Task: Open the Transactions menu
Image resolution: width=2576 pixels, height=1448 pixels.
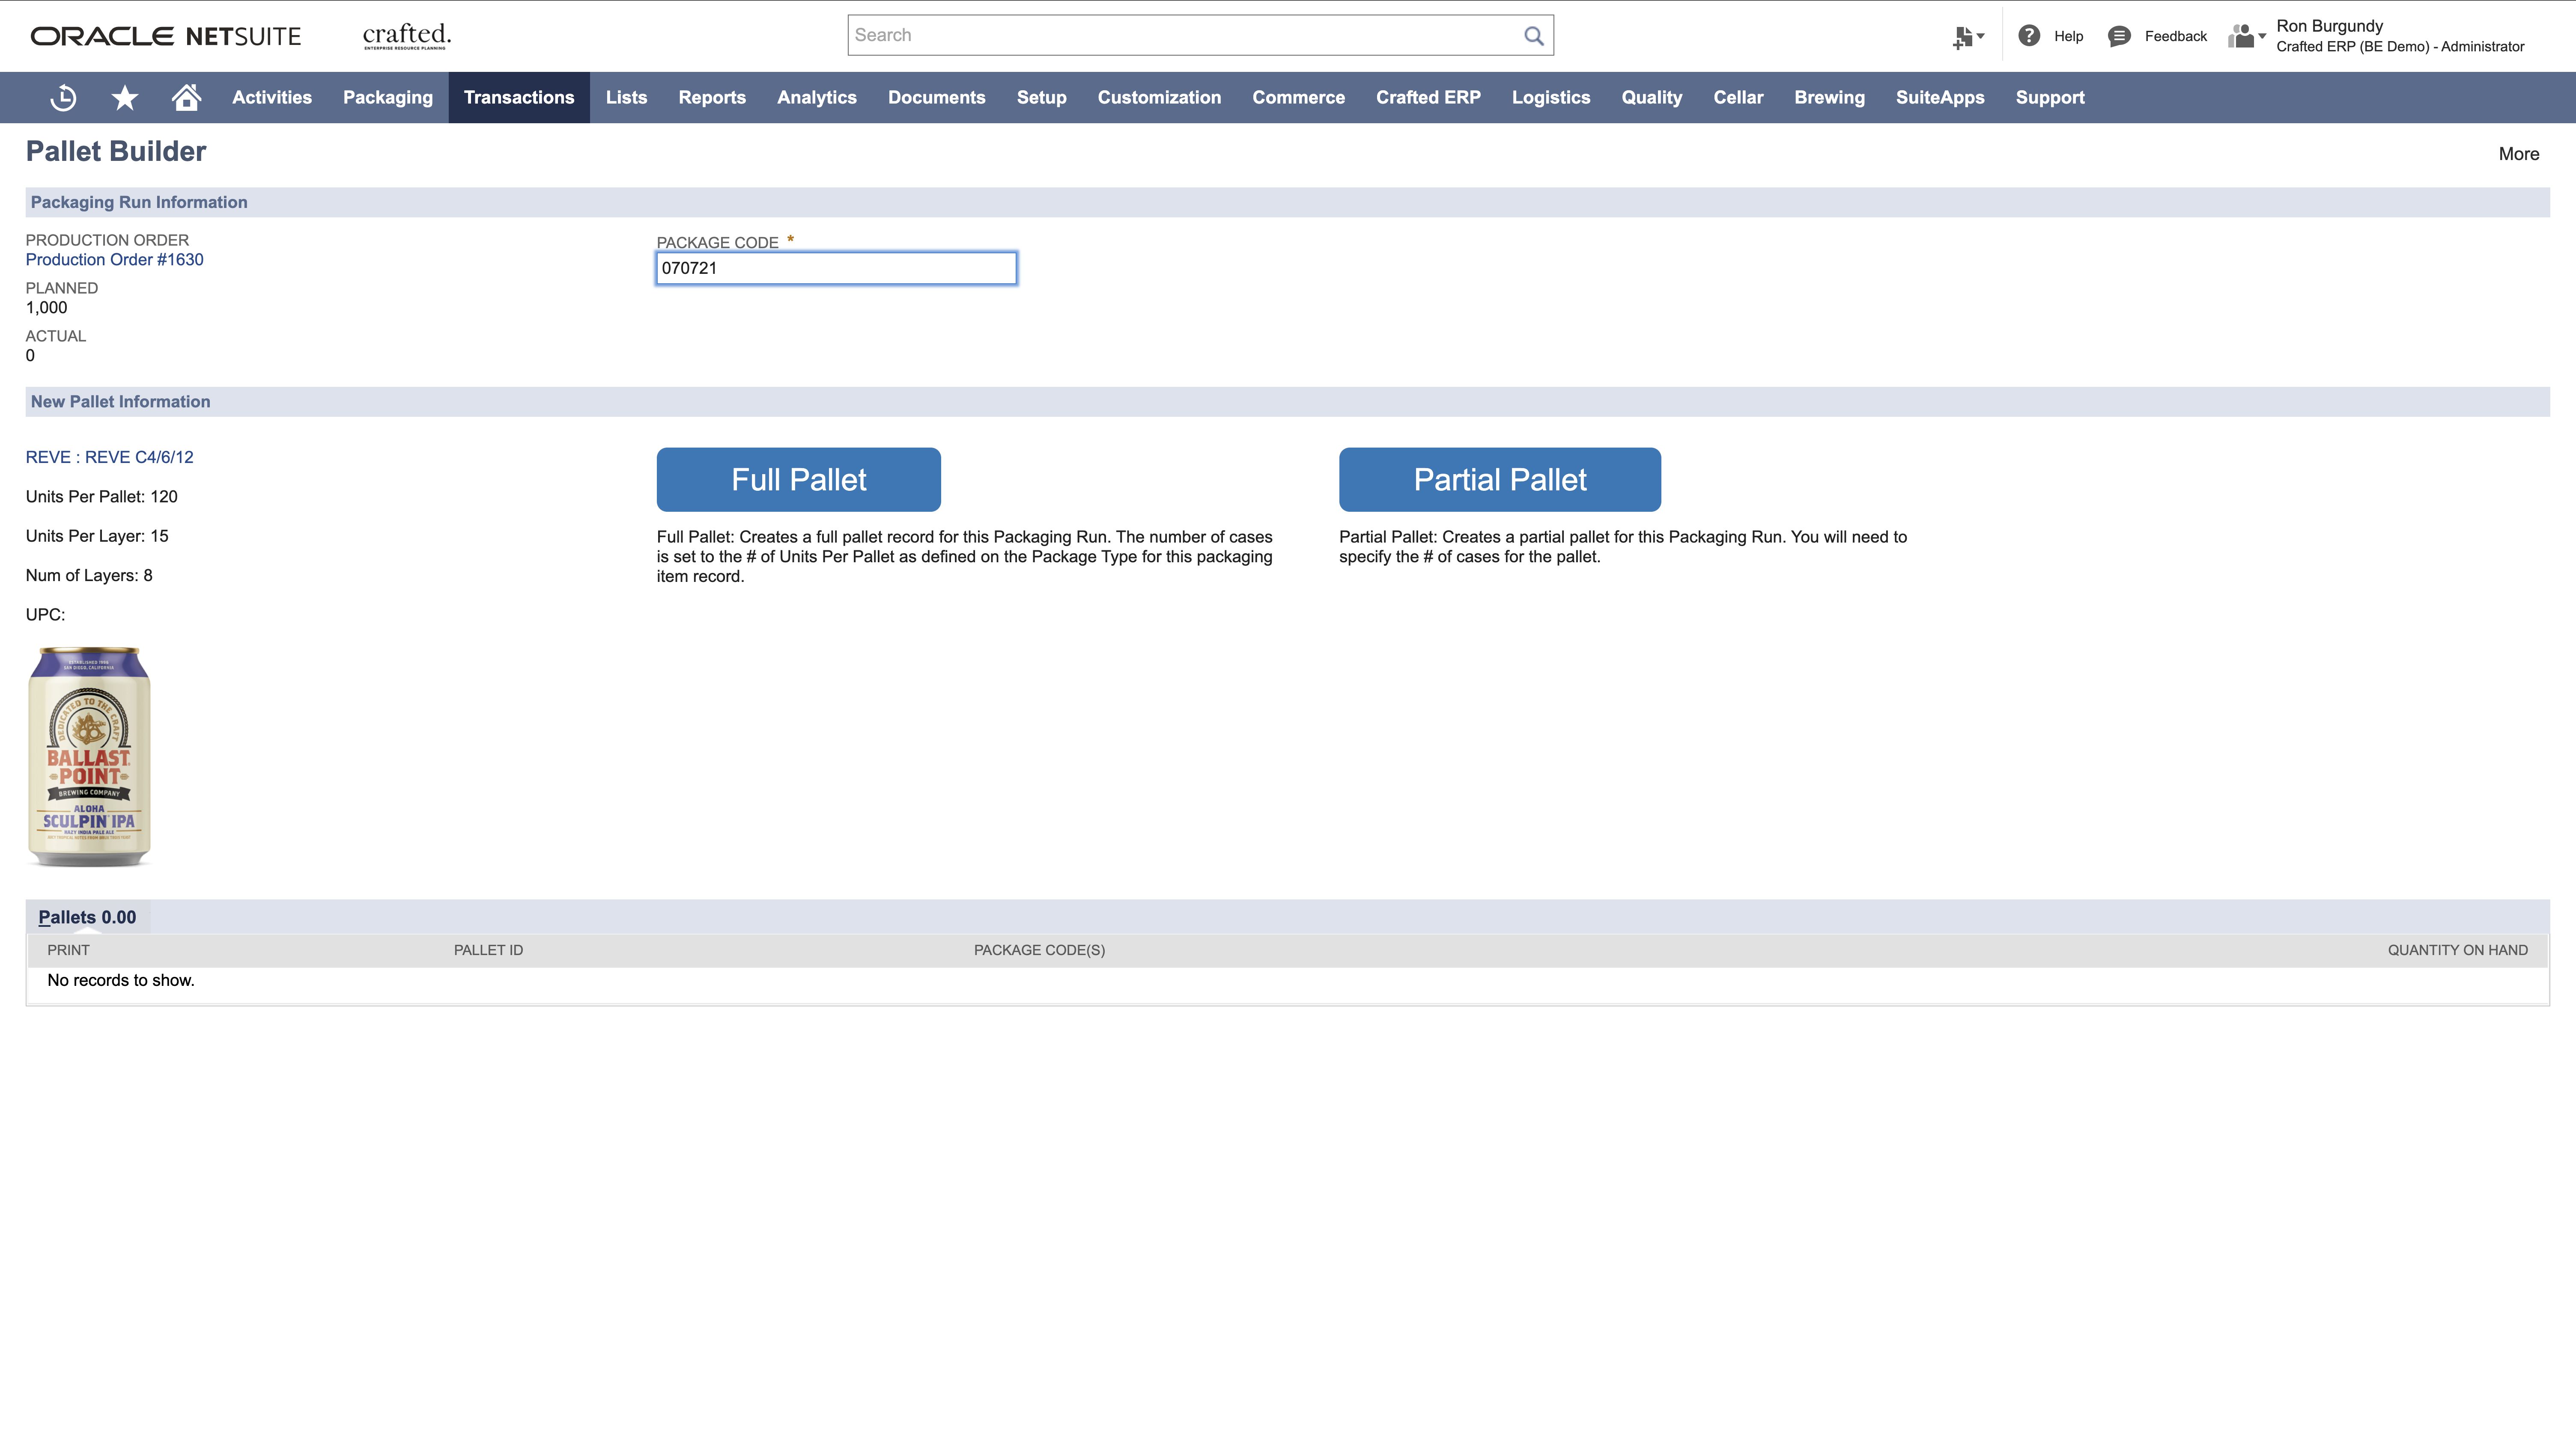Action: [518, 98]
